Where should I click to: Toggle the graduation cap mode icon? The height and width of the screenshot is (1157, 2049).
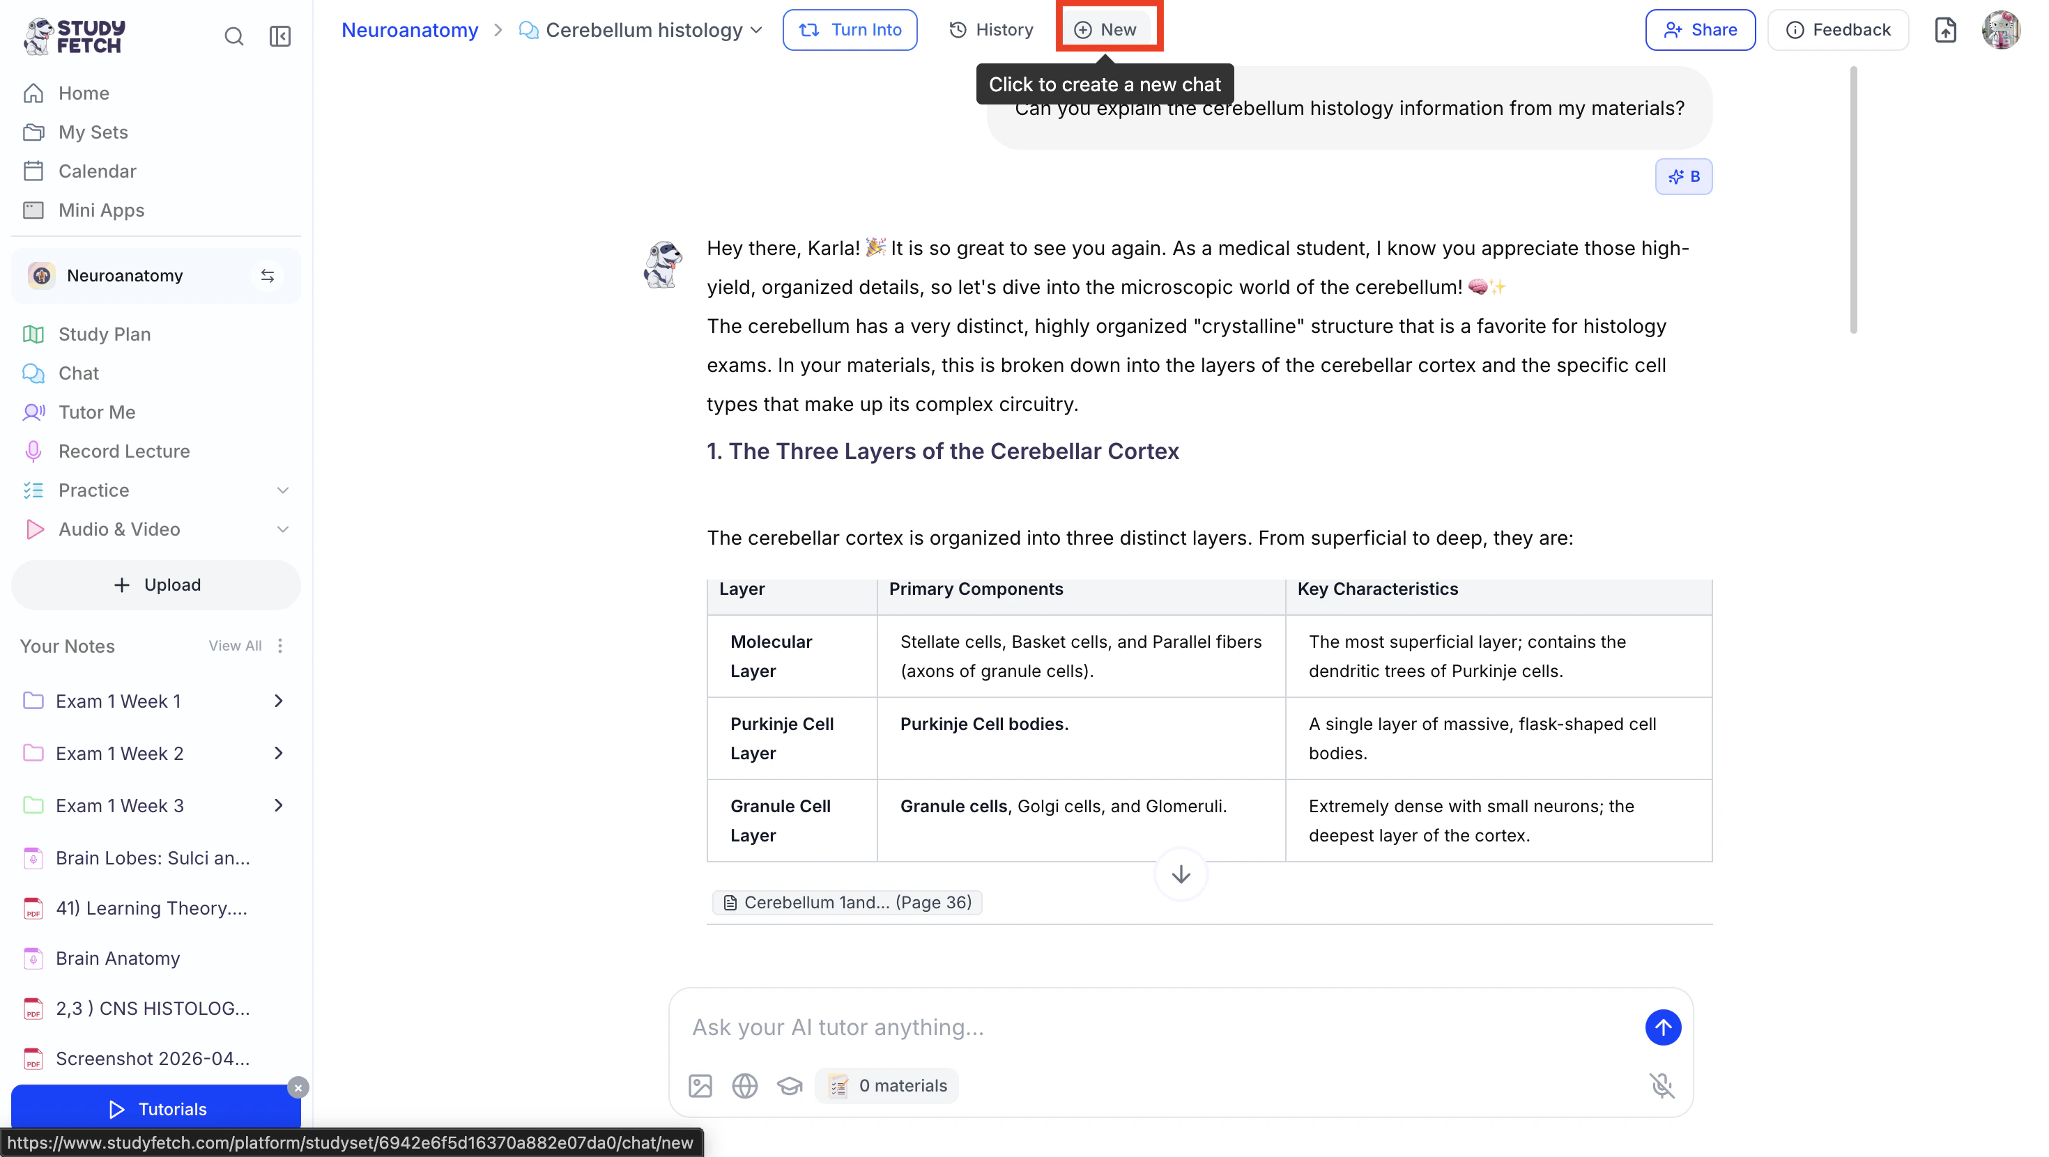(x=789, y=1085)
